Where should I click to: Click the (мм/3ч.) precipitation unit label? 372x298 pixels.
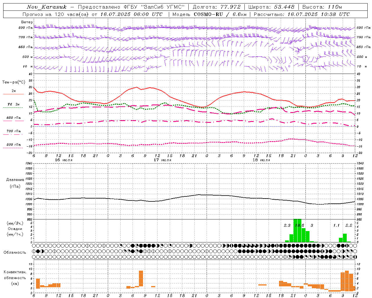[x=15, y=223]
